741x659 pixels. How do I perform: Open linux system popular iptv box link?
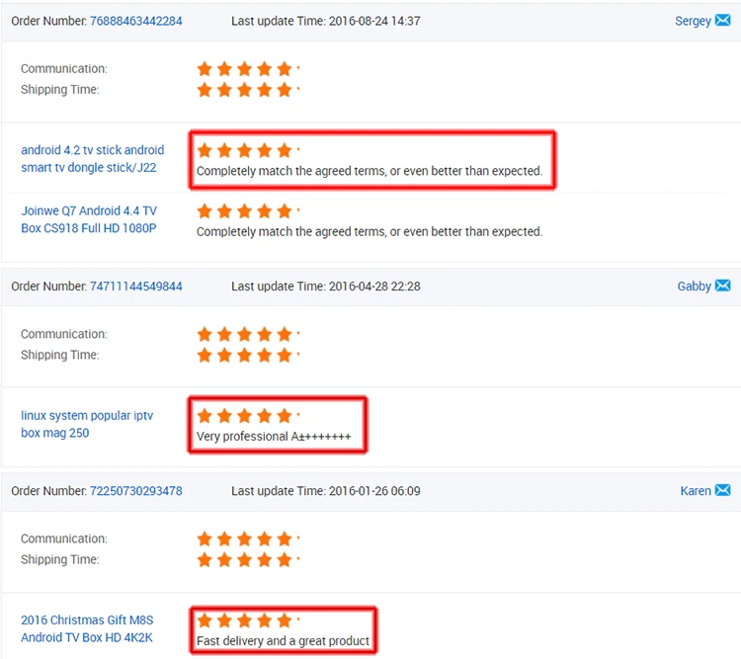(x=87, y=424)
